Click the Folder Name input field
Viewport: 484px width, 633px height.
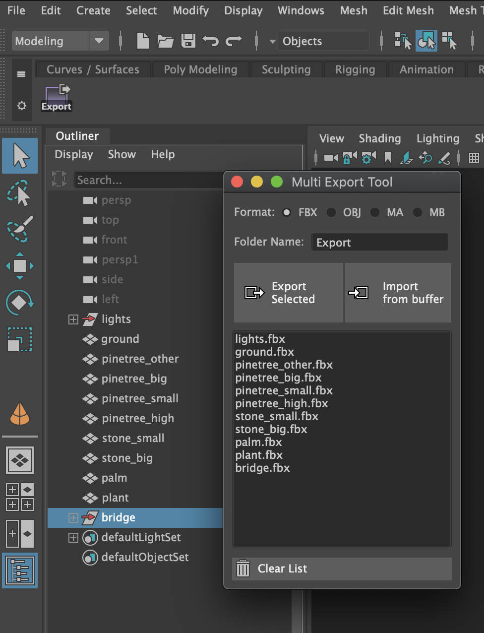[380, 243]
